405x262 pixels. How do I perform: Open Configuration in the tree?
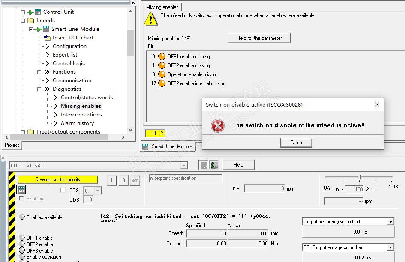pos(69,46)
